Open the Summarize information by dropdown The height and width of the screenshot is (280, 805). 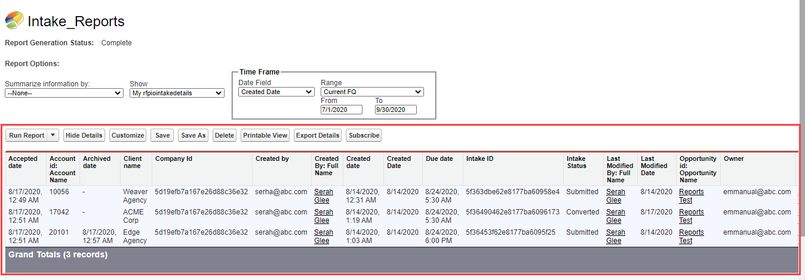(x=64, y=93)
